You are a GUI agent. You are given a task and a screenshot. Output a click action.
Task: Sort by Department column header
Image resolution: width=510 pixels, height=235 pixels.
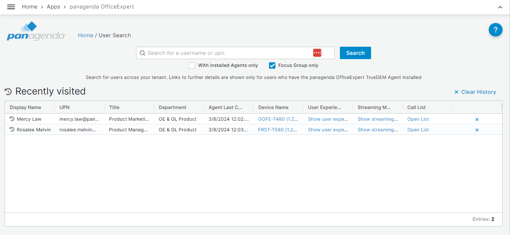coord(172,107)
